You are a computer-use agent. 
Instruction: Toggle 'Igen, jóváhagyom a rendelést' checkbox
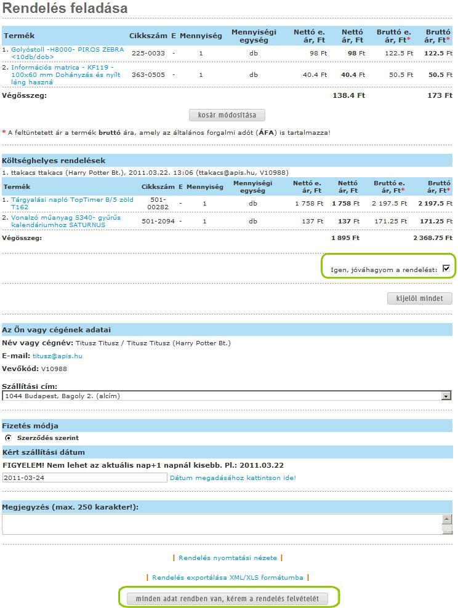coord(446,268)
